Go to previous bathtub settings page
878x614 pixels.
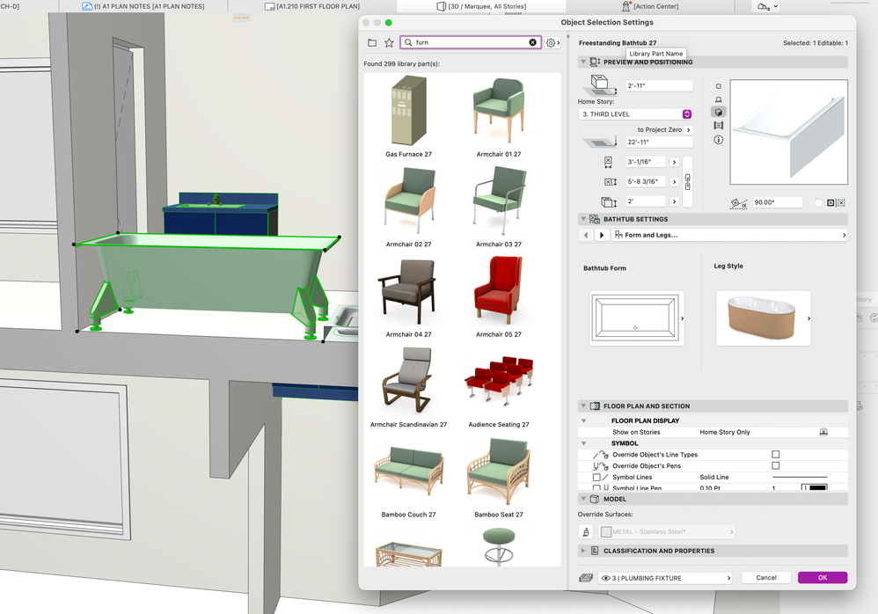(x=586, y=235)
